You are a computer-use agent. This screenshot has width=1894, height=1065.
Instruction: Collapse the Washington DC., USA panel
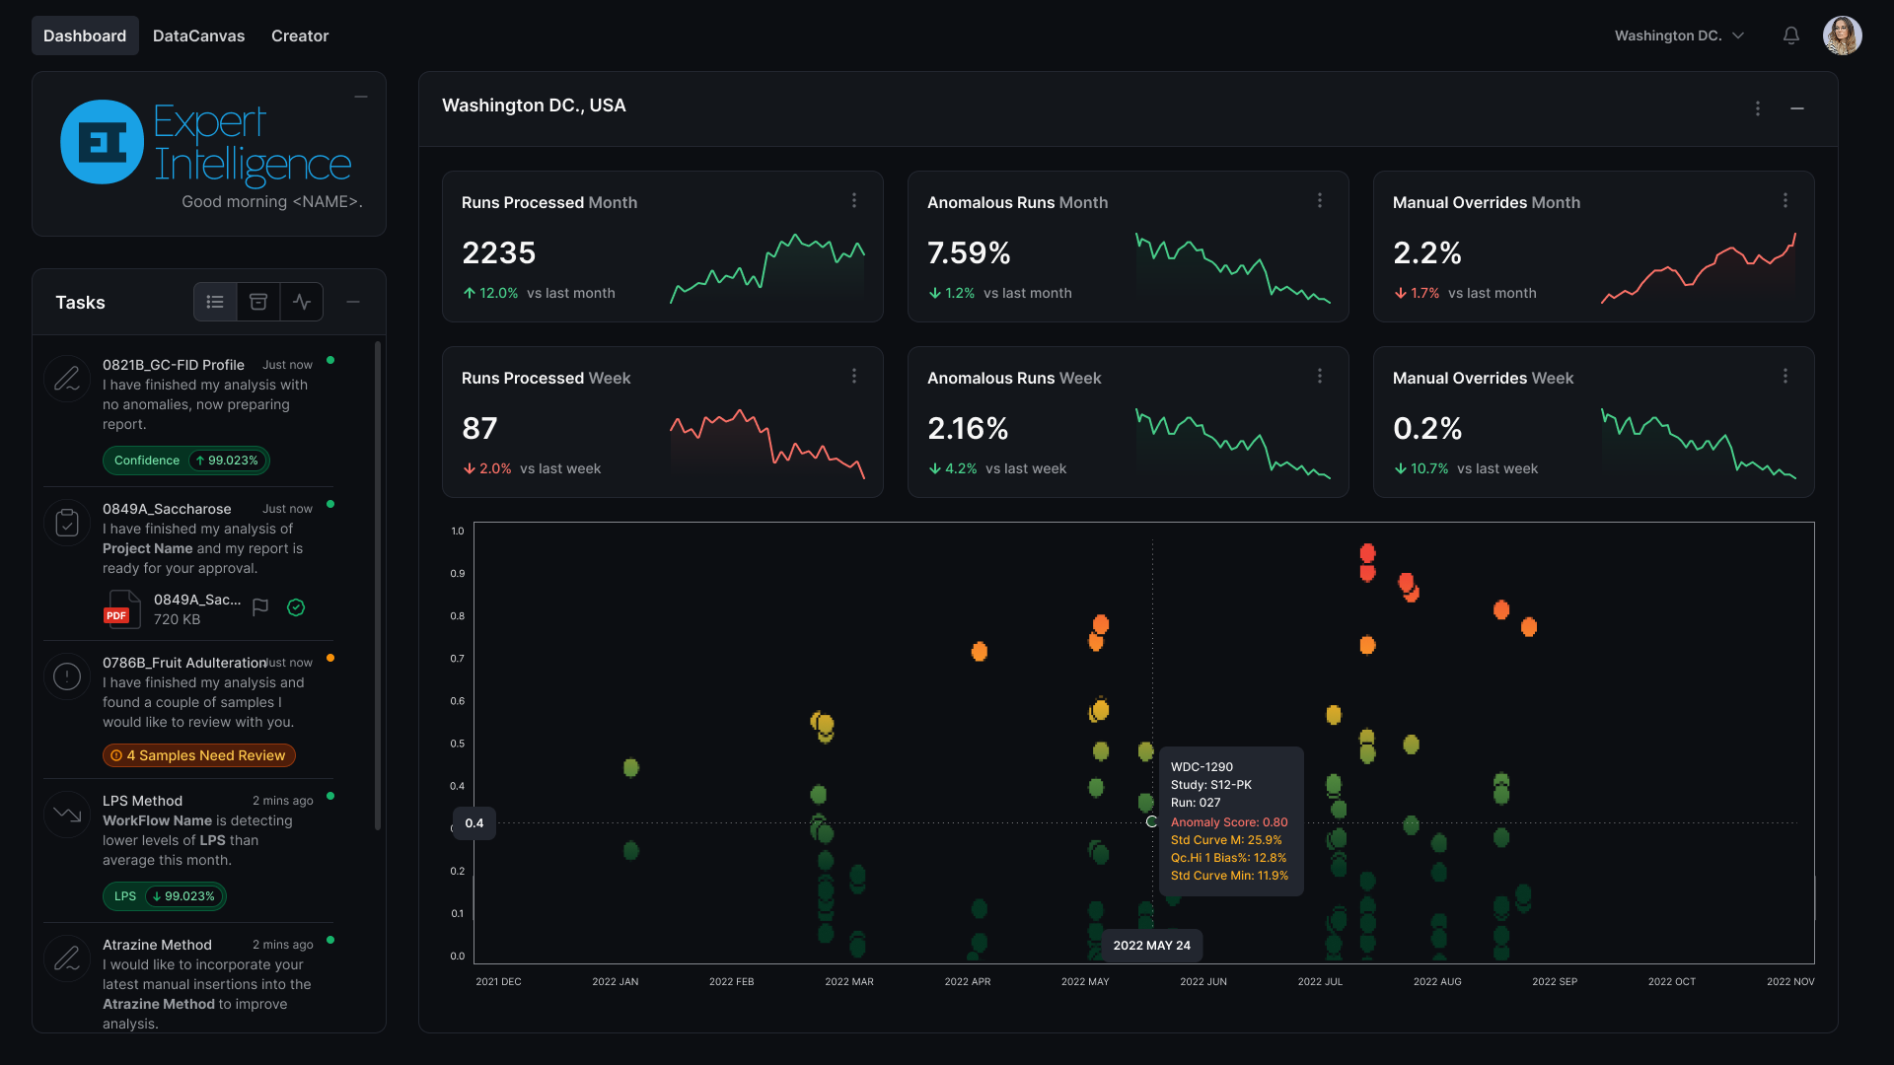[x=1797, y=108]
